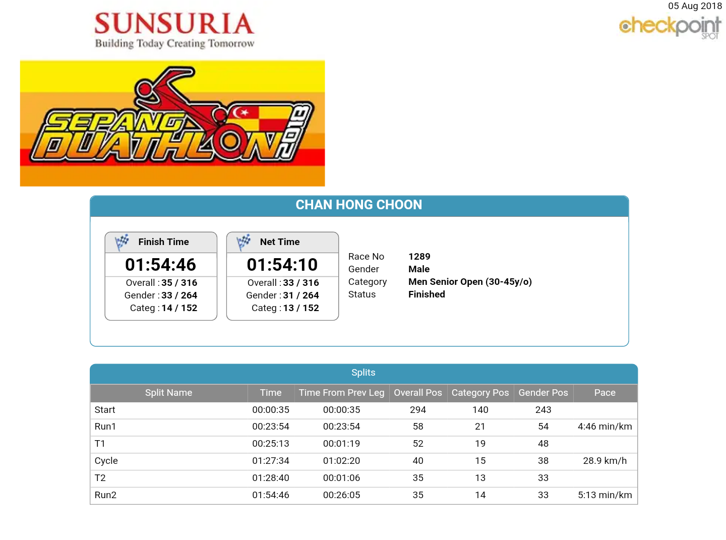Image resolution: width=726 pixels, height=540 pixels.
Task: Click the Split Name column header
Action: pos(169,393)
